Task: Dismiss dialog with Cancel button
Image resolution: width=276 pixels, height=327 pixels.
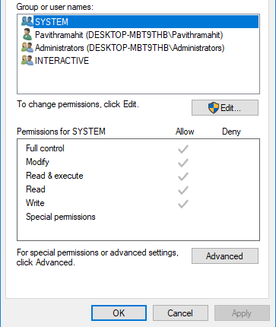Action: (x=180, y=313)
